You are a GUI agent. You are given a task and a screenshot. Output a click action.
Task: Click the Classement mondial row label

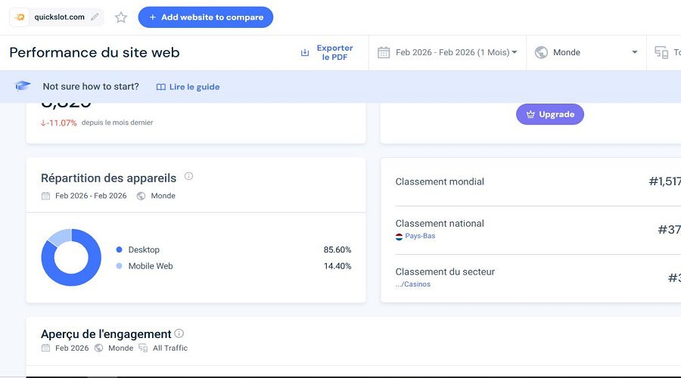click(440, 182)
